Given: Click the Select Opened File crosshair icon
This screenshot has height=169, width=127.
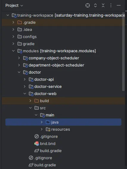Looking at the screenshot, I should click(88, 5).
